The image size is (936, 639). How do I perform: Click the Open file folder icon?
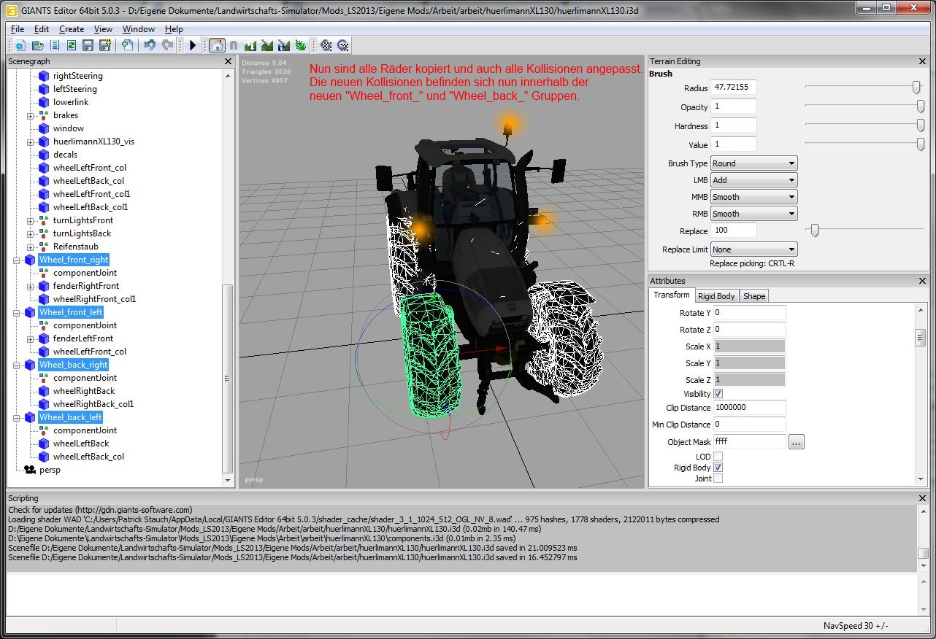pyautogui.click(x=37, y=45)
